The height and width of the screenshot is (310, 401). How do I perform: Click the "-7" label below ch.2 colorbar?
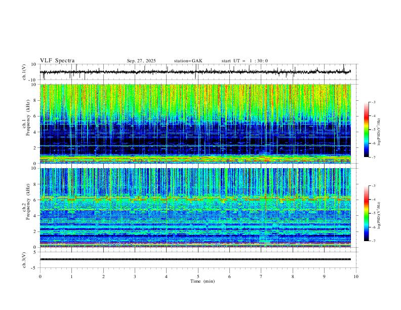(x=374, y=241)
